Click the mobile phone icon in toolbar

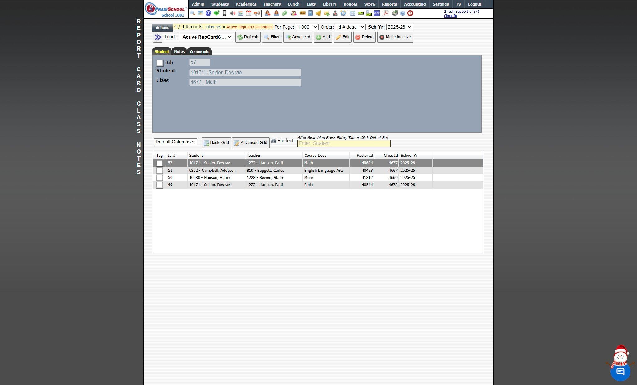pyautogui.click(x=224, y=13)
